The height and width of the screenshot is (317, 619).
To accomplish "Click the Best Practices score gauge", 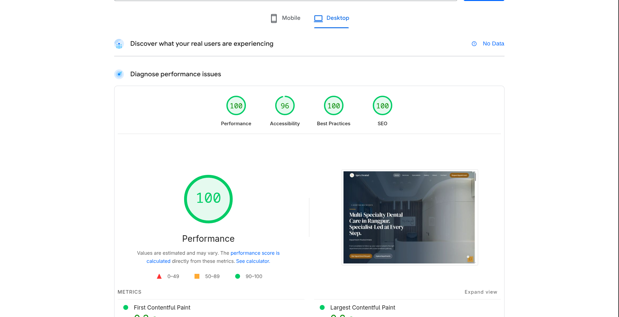I will coord(333,105).
